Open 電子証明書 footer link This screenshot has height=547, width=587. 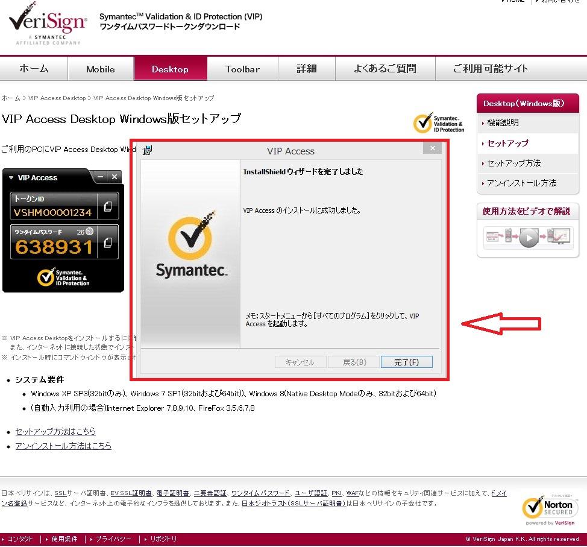point(172,493)
